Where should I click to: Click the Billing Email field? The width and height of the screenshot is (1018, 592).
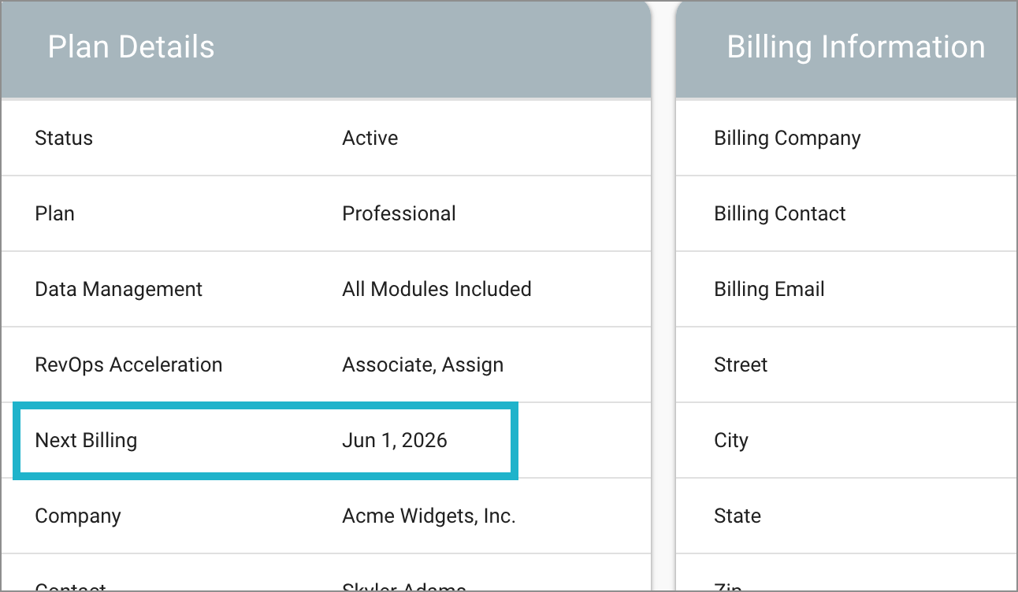769,289
